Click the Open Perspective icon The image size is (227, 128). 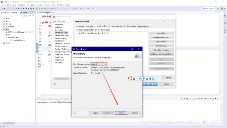click(218, 9)
